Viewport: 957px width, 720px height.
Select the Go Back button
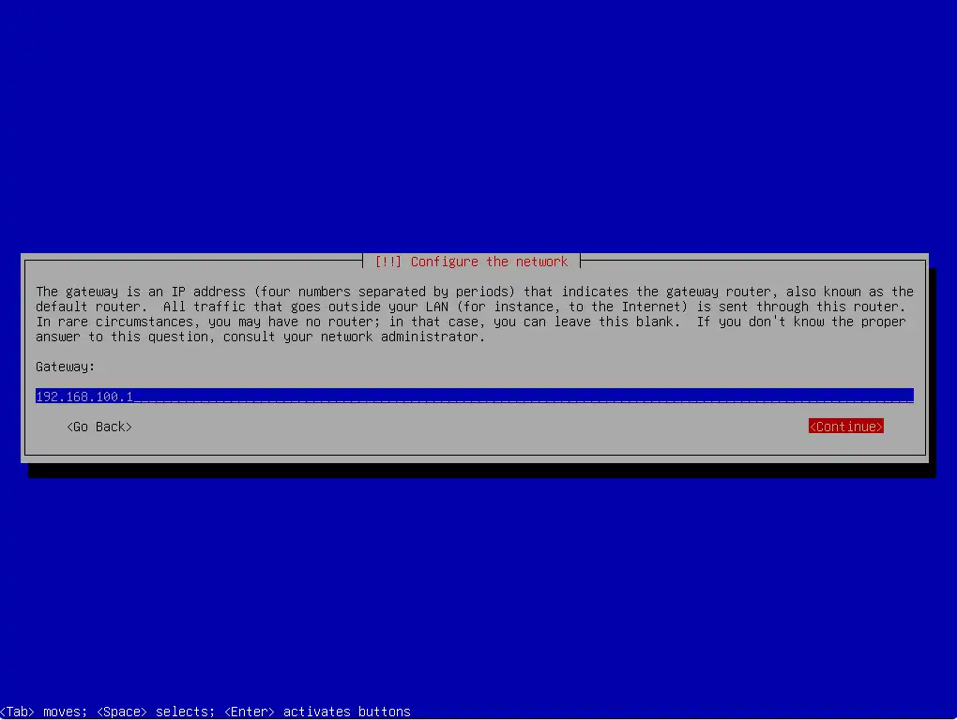coord(99,427)
